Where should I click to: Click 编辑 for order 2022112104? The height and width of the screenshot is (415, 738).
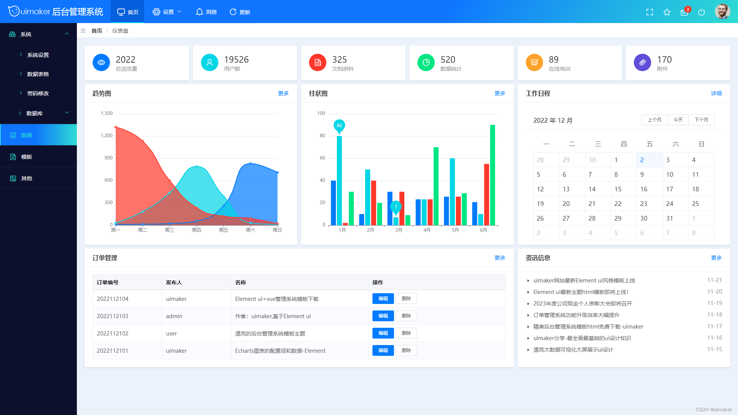point(383,299)
